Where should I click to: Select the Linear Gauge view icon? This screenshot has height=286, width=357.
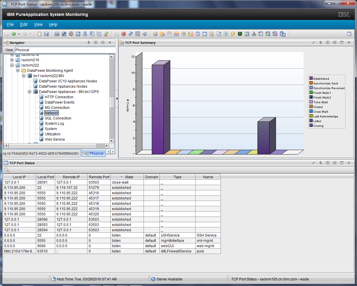tap(191, 34)
